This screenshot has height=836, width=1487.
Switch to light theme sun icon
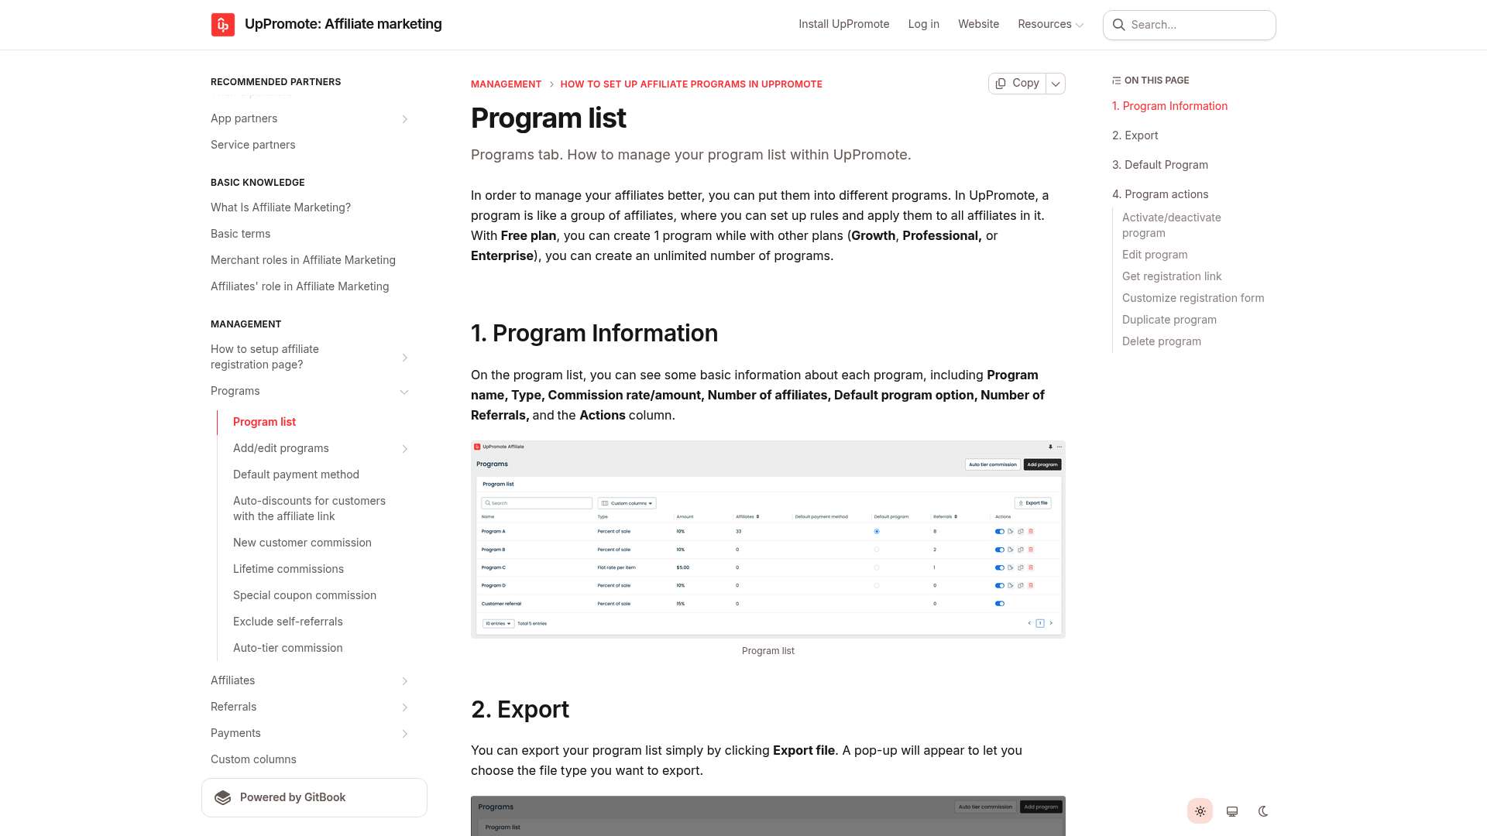click(x=1200, y=811)
